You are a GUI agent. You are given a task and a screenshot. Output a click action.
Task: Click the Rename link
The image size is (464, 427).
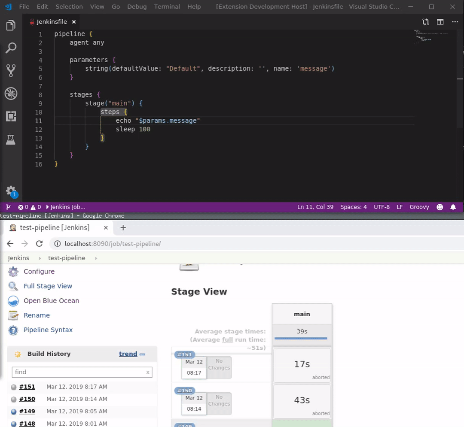[37, 315]
